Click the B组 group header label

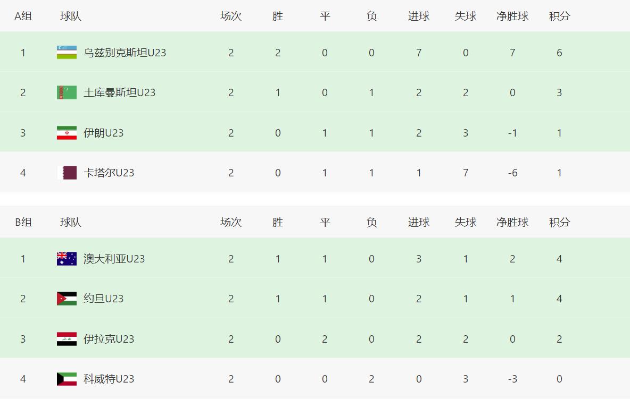tap(23, 222)
